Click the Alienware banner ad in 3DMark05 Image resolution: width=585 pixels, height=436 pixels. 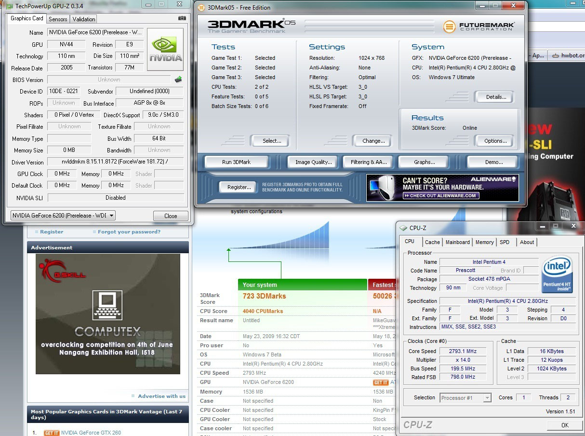point(442,188)
